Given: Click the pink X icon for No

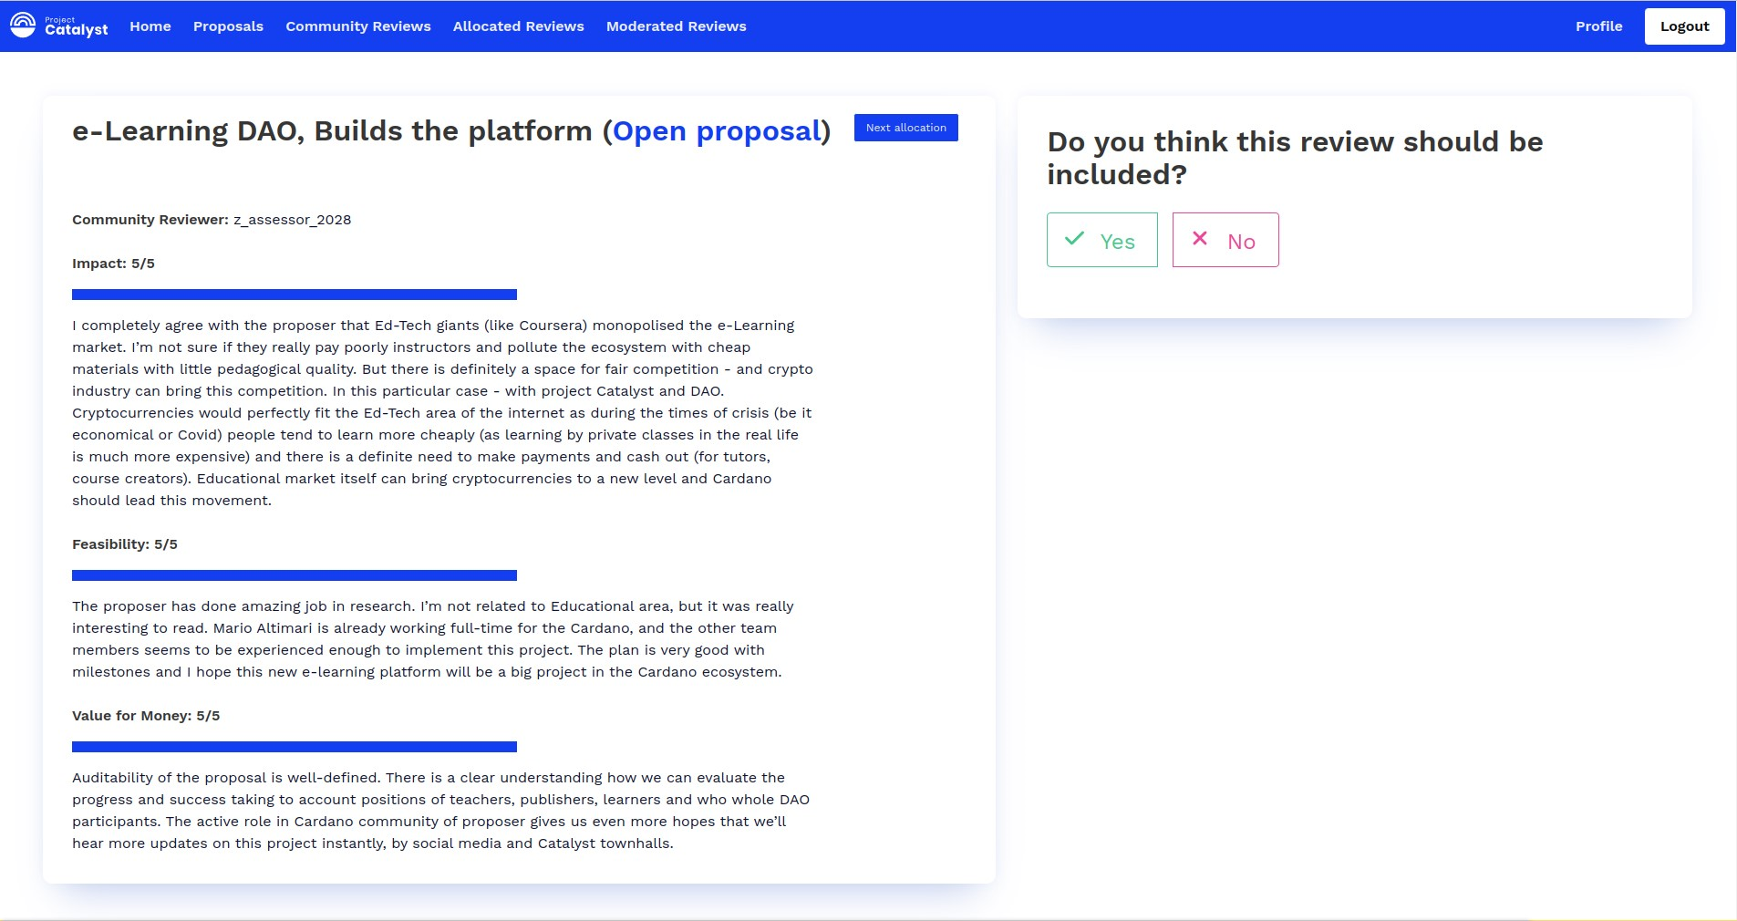Looking at the screenshot, I should click(x=1200, y=239).
